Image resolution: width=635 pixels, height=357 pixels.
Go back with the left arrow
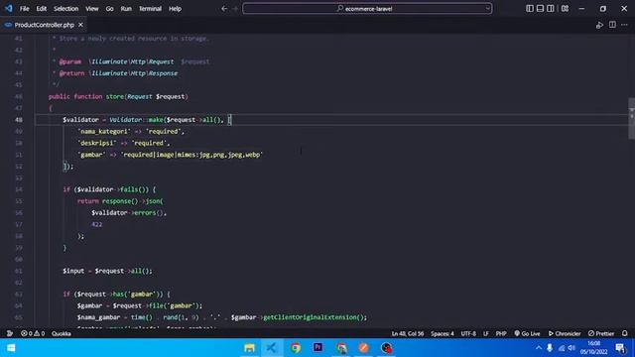tap(224, 9)
